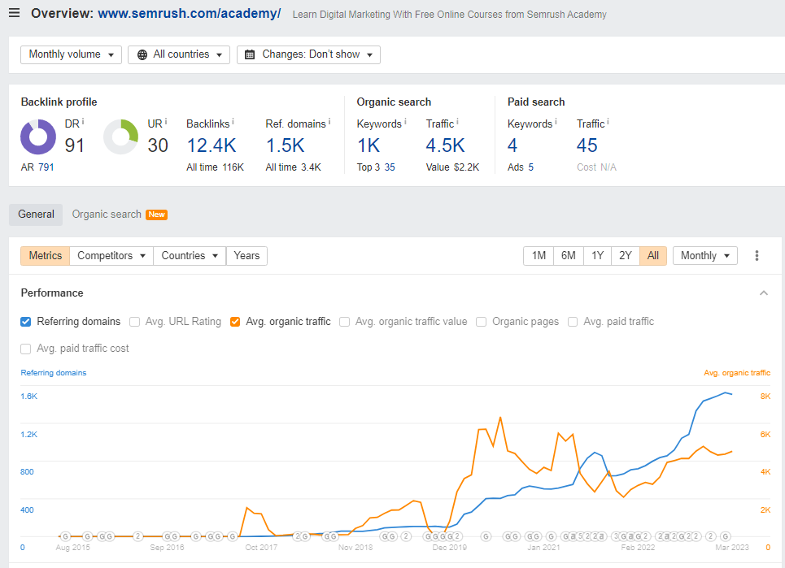Select the Years tab
The width and height of the screenshot is (785, 568).
[246, 255]
